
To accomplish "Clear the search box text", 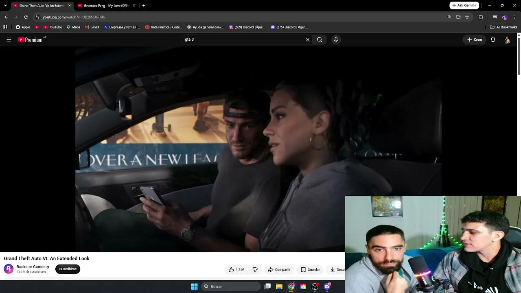I will [x=308, y=39].
